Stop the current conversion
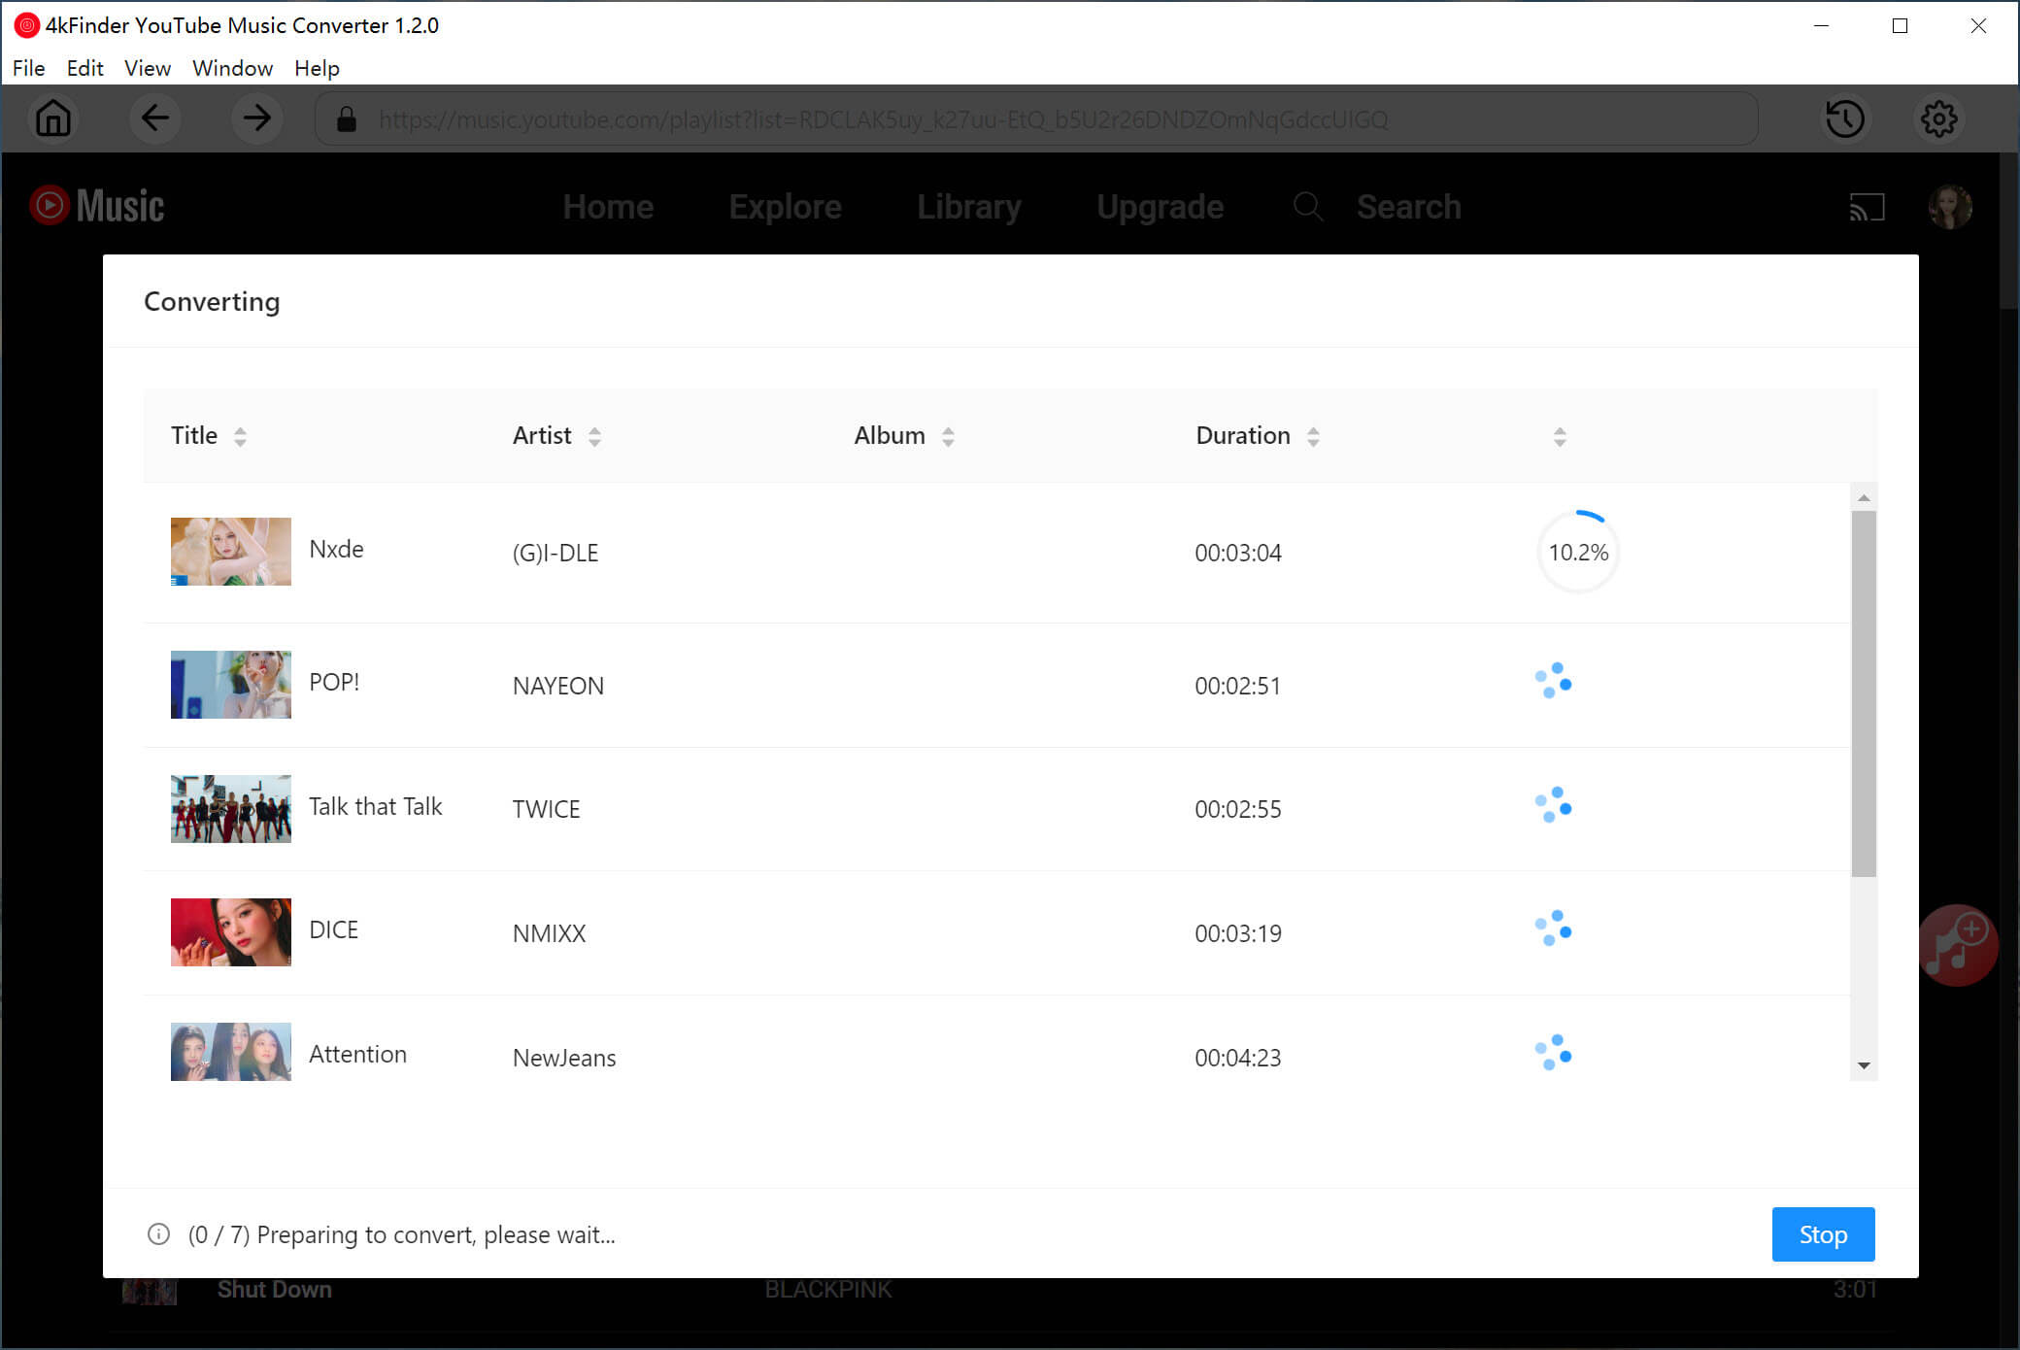Screen dimensions: 2020x1350 (x=1823, y=1234)
